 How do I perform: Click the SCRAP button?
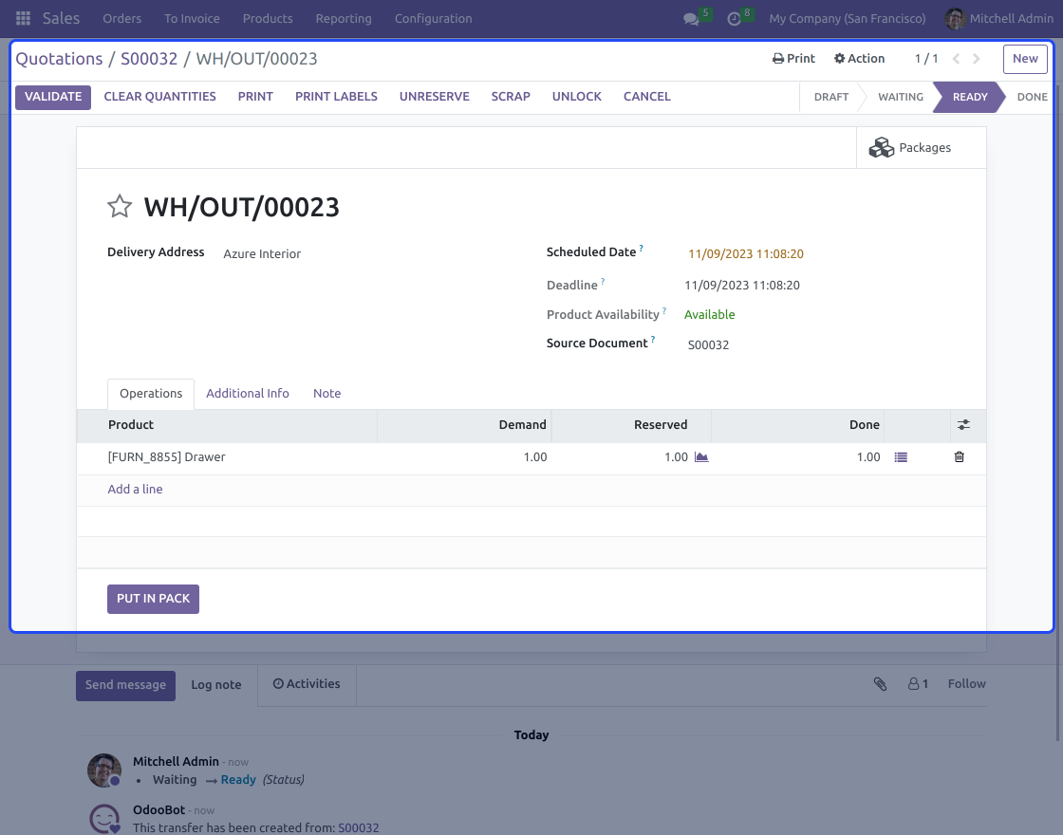(511, 96)
